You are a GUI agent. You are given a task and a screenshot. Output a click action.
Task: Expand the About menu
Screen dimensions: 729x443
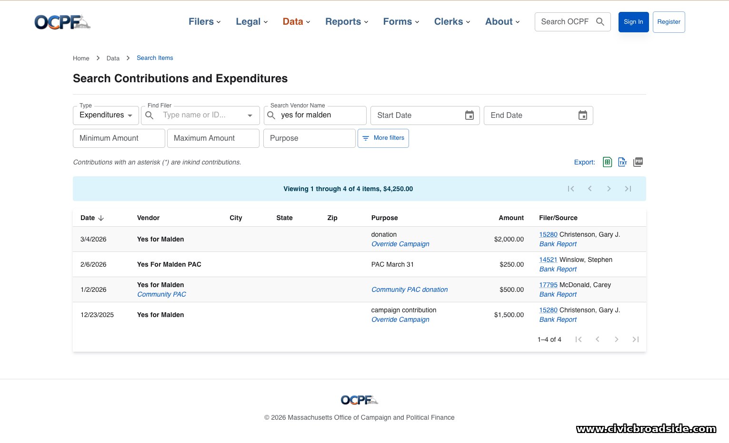pos(503,22)
